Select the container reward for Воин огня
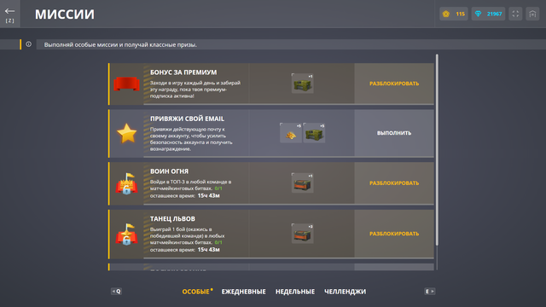546x307 pixels. [x=302, y=183]
